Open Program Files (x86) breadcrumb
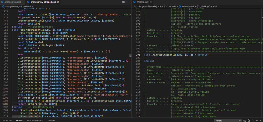This screenshot has height=122, width=263. (148, 6)
